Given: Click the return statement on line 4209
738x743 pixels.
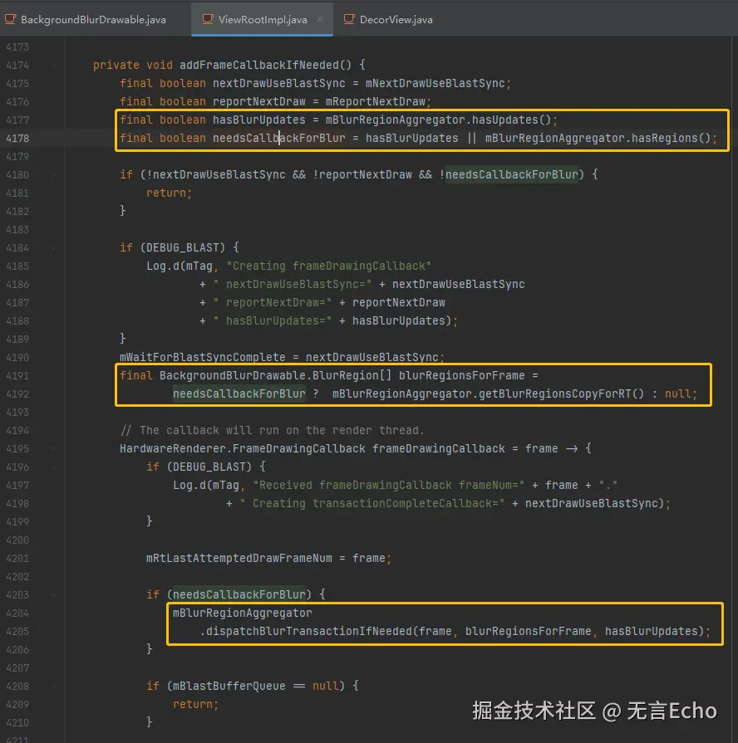Looking at the screenshot, I should (195, 705).
